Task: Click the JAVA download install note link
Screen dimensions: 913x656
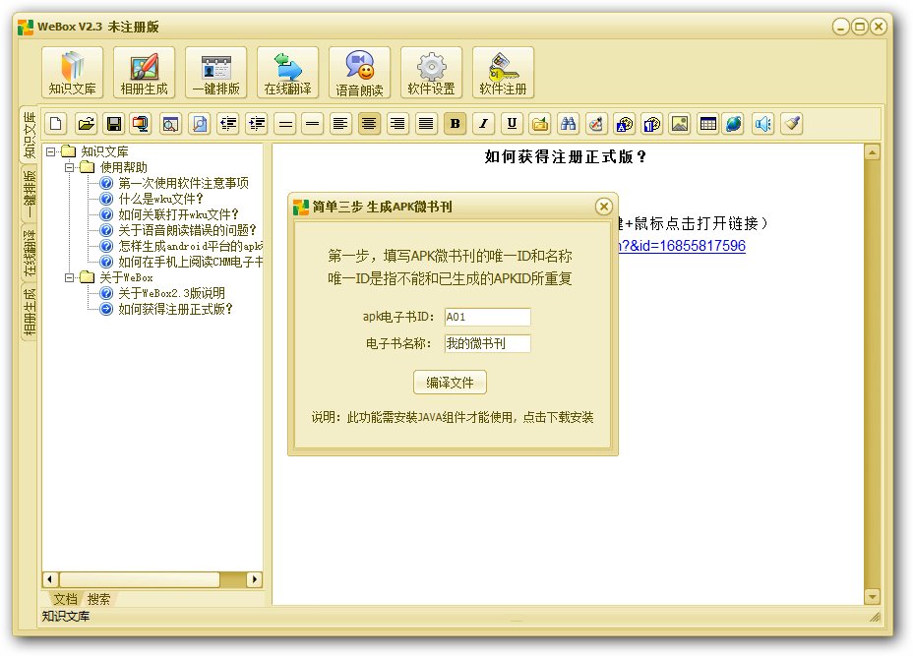Action: click(453, 417)
